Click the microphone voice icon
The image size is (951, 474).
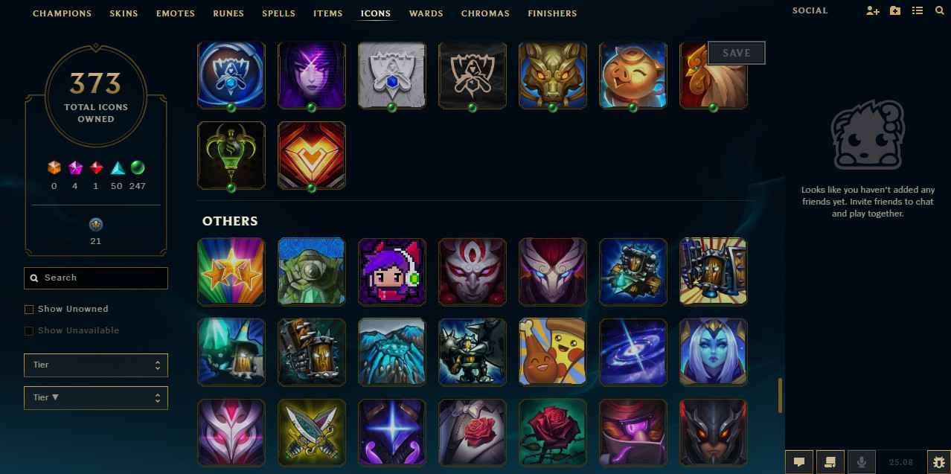point(862,462)
